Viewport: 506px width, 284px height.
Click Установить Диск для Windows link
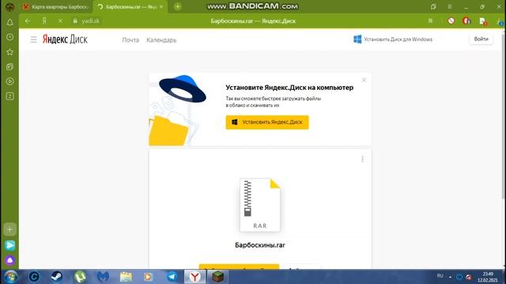pyautogui.click(x=393, y=39)
